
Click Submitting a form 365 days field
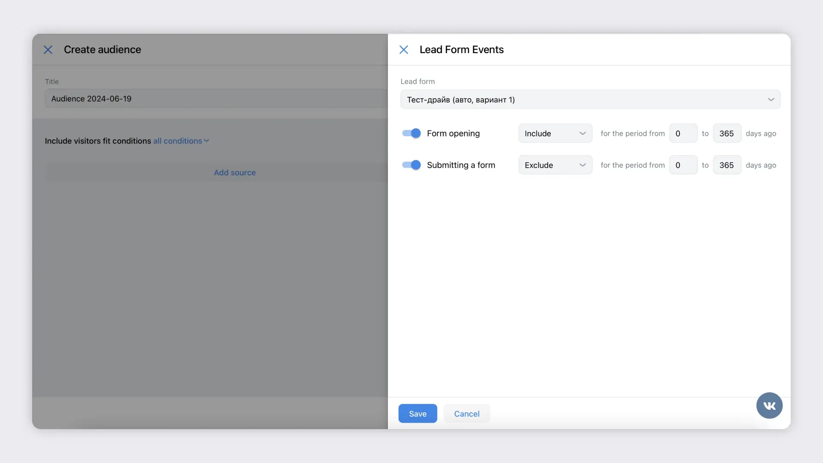pyautogui.click(x=727, y=165)
